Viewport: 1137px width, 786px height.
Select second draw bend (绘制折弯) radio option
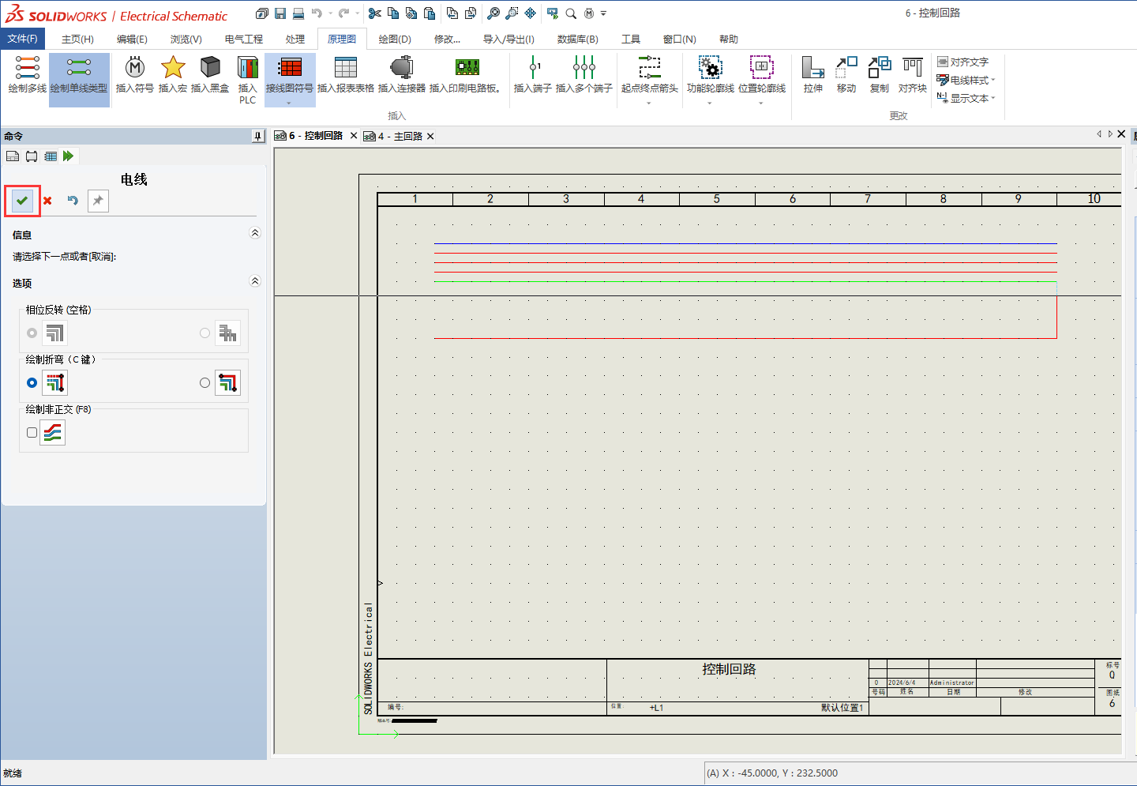pyautogui.click(x=205, y=383)
